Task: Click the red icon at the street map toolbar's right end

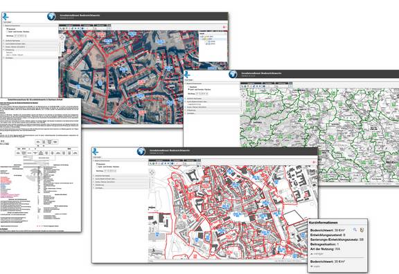Action: click(x=314, y=162)
